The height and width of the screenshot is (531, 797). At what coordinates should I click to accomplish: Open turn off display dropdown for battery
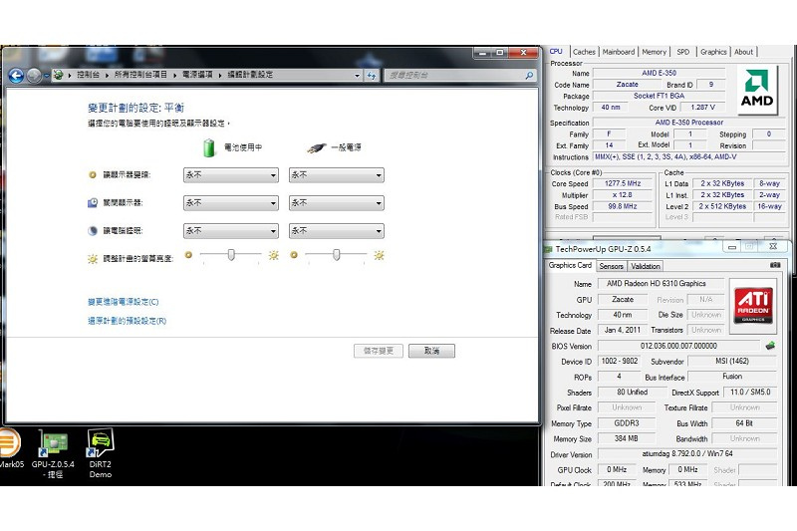[231, 203]
